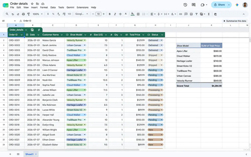Screen dimensions: 251x157
Task: Click the lightning bolt table actions icon
Action: point(39,30)
